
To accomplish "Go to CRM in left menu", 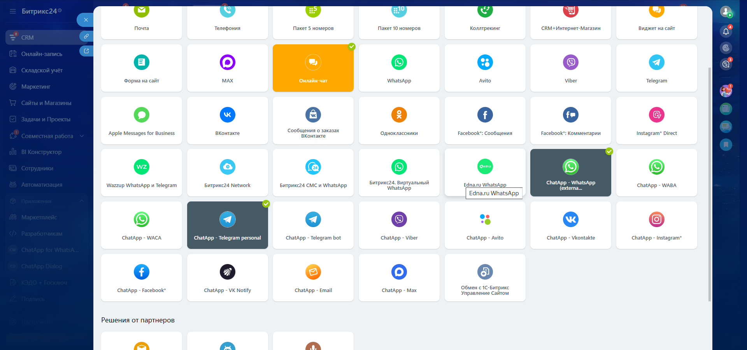I will pos(27,38).
